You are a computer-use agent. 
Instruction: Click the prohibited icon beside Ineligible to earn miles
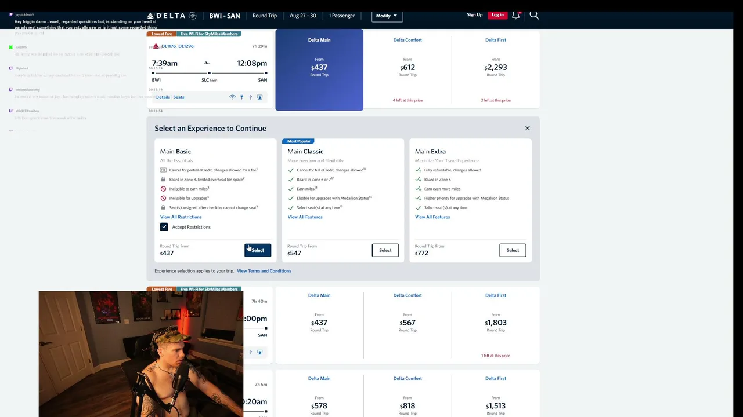163,189
